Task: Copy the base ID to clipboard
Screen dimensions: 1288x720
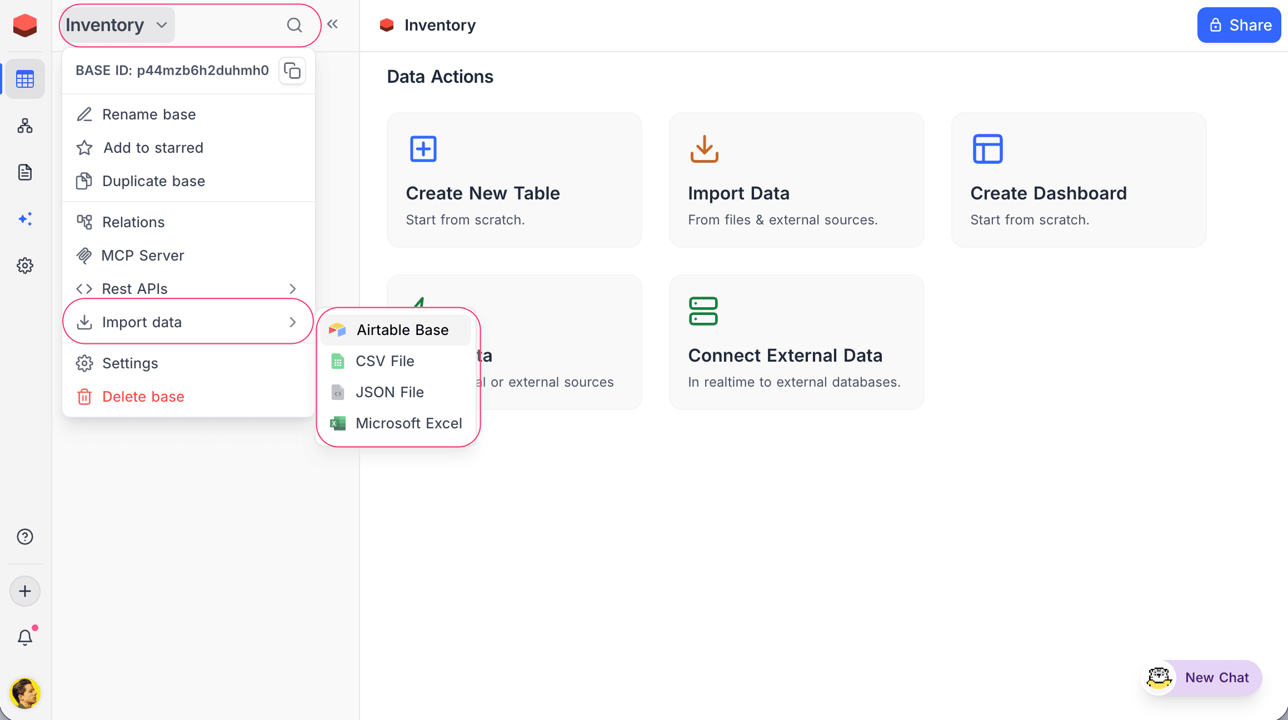Action: (292, 71)
